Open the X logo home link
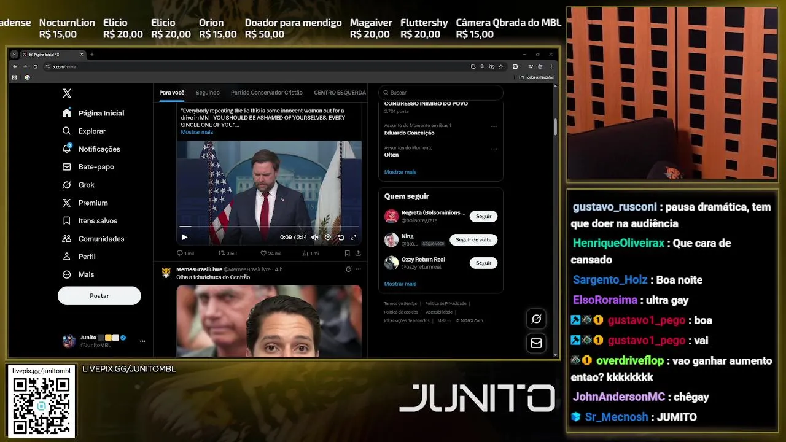This screenshot has height=442, width=786. (x=67, y=93)
